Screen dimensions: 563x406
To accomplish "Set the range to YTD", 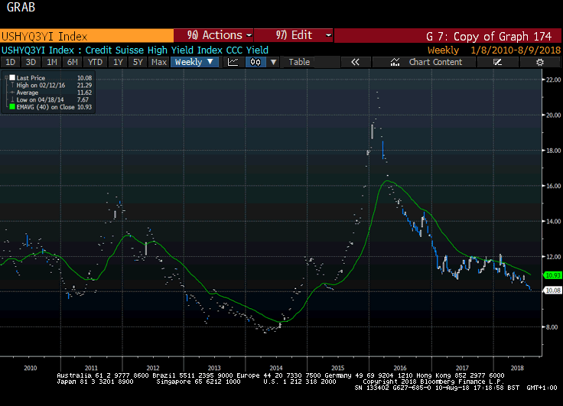I will click(95, 62).
